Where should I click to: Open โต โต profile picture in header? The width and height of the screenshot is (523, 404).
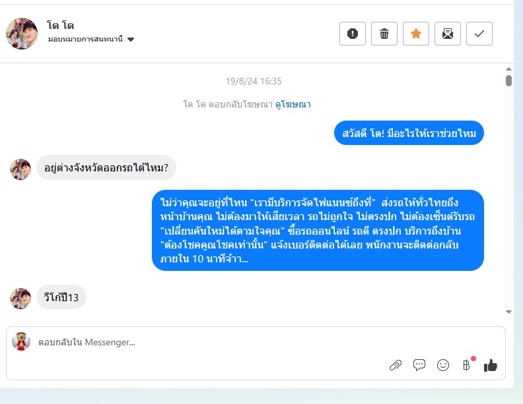pyautogui.click(x=22, y=34)
